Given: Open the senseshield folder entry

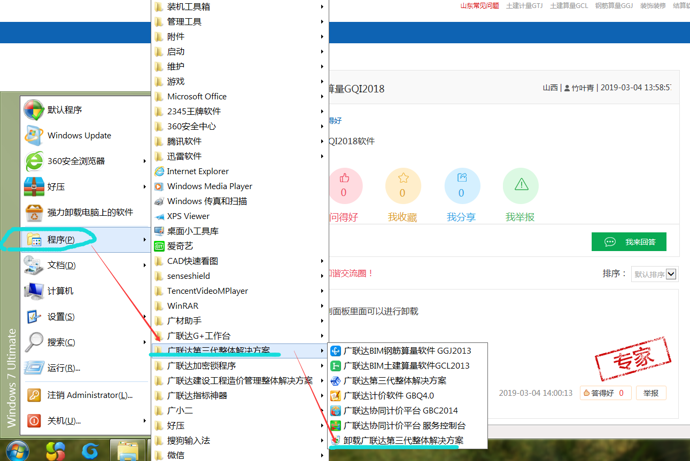Looking at the screenshot, I should tap(239, 276).
